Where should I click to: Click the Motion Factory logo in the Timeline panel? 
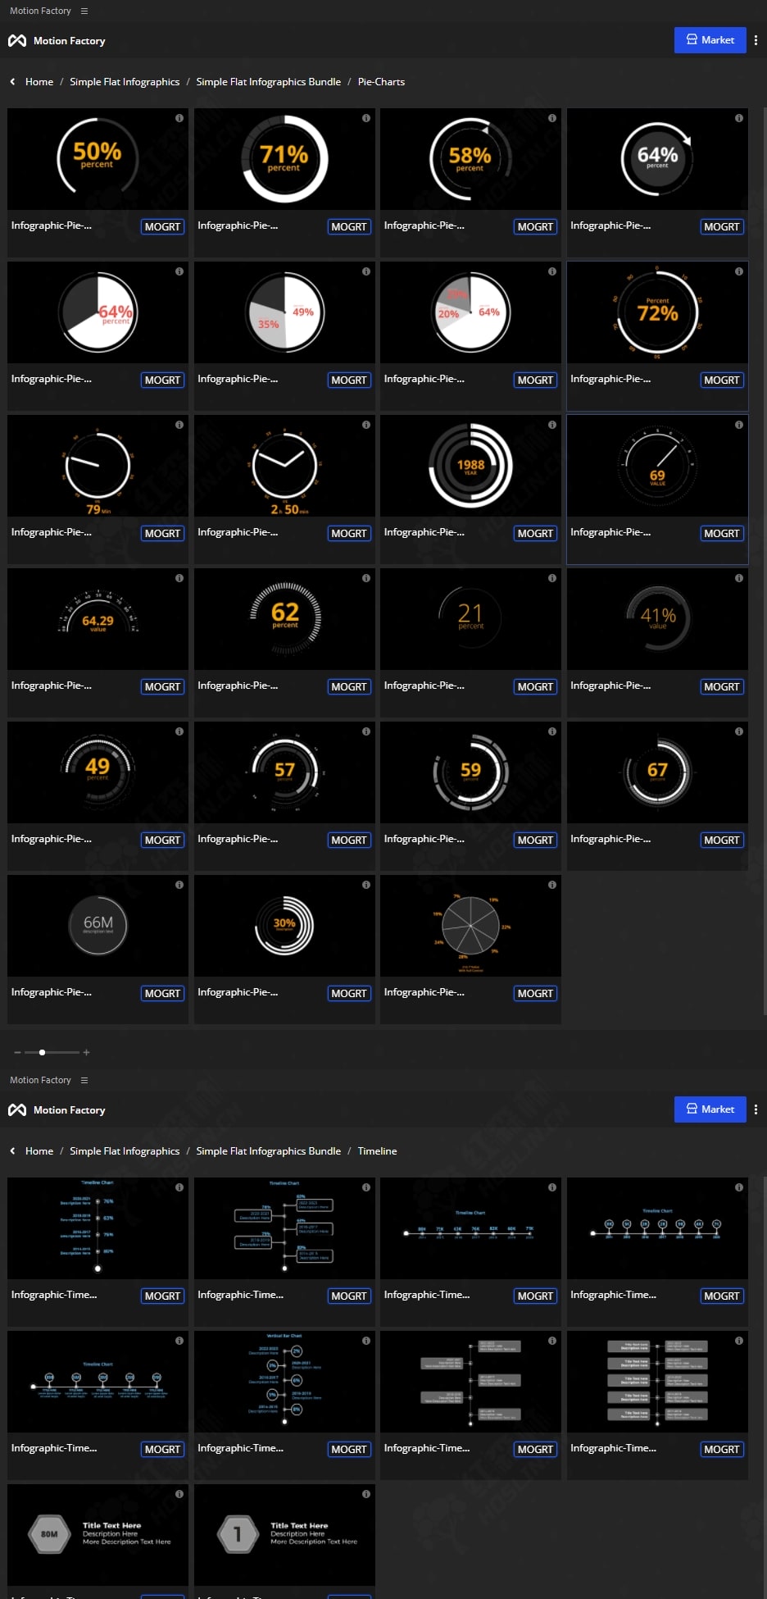[x=17, y=1110]
